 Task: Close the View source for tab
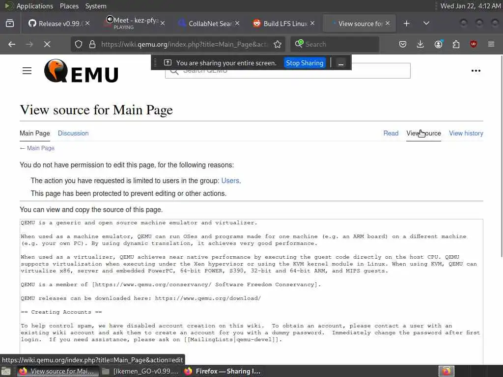[x=388, y=24]
